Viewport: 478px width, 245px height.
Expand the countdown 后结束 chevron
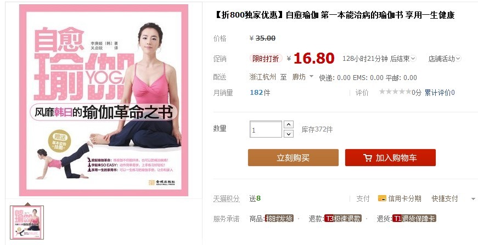point(413,59)
